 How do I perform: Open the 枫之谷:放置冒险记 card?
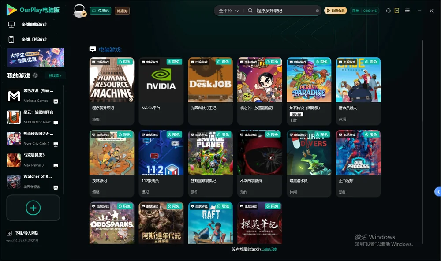pos(260,91)
